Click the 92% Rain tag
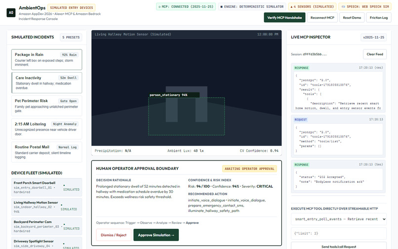Image resolution: width=398 pixels, height=249 pixels. point(69,55)
